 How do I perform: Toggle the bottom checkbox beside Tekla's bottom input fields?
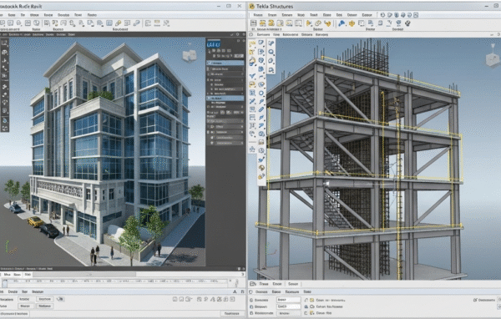tap(306, 313)
